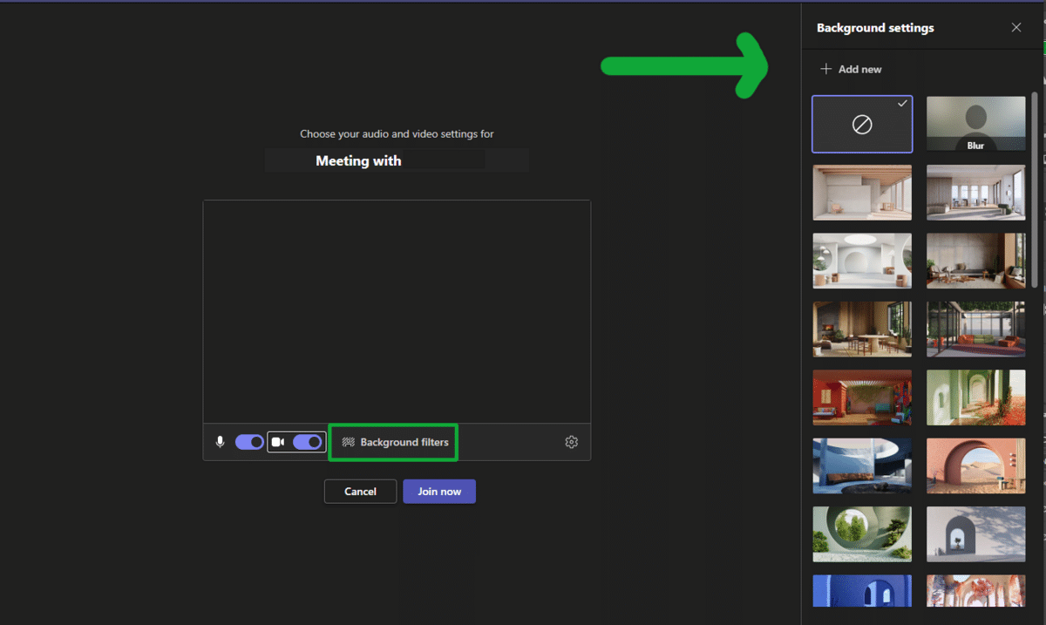Screen dimensions: 1046x625
Task: Open Background filters
Action: point(394,442)
